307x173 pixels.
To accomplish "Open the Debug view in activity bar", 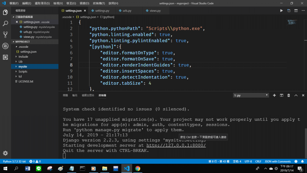I will pyautogui.click(x=5, y=46).
